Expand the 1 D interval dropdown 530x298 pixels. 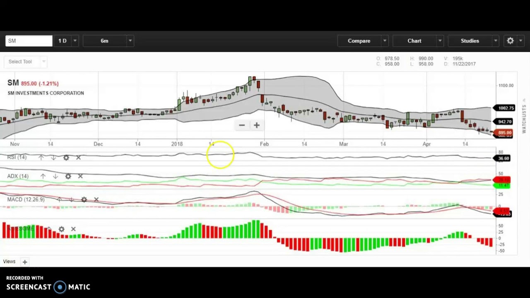[75, 41]
